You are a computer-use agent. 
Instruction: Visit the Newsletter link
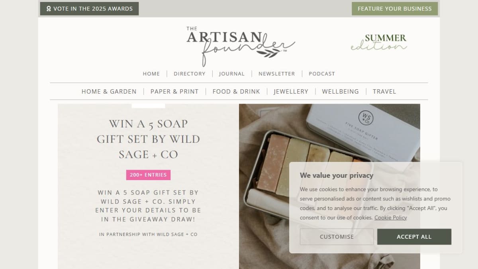(x=277, y=74)
